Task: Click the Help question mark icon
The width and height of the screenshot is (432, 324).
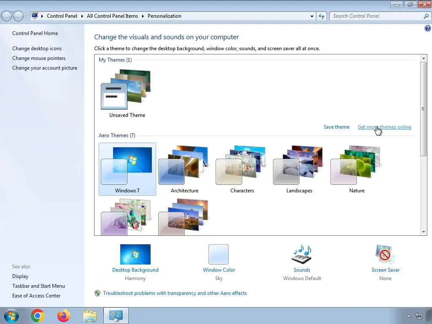Action: (428, 28)
